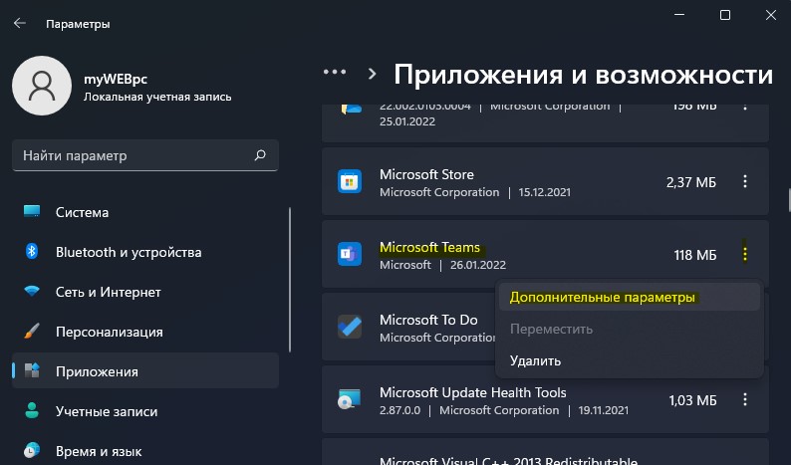
Task: Open Система settings section
Action: [x=145, y=212]
